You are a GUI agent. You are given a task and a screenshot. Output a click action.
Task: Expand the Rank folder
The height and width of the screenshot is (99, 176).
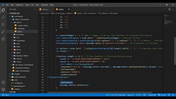point(18,53)
